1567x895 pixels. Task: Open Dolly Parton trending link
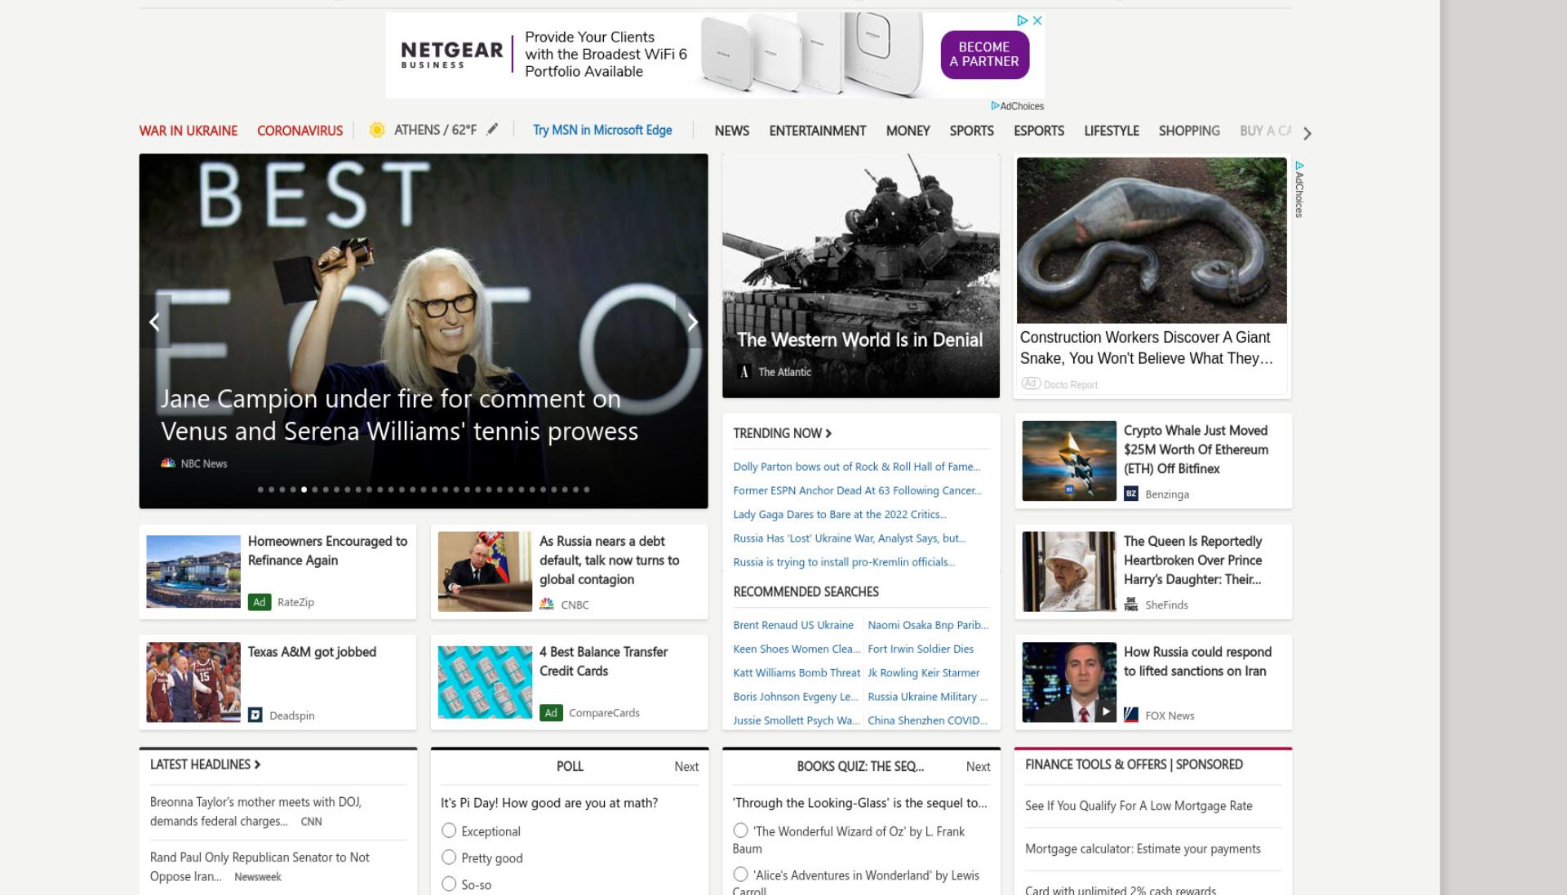(856, 467)
